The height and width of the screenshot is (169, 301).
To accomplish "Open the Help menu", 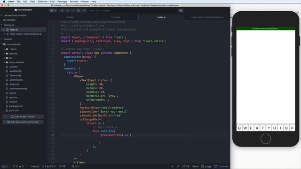I will tap(94, 1).
